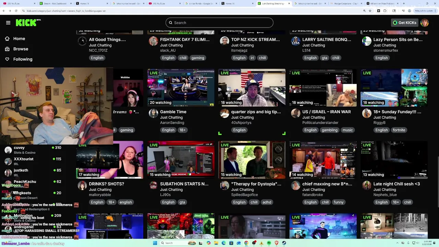Image resolution: width=439 pixels, height=247 pixels.
Task: Open the 40sNportys channel avatar
Action: [224, 113]
